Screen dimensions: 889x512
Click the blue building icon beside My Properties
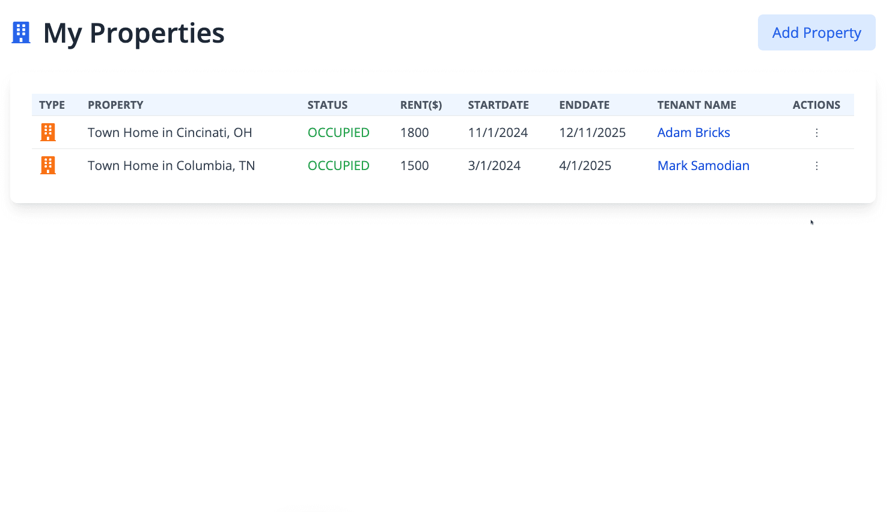coord(21,32)
